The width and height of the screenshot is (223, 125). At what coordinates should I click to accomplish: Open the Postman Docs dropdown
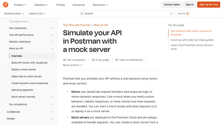(14, 14)
